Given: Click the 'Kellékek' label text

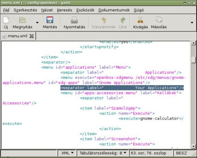Looking at the screenshot, I should [167, 93].
